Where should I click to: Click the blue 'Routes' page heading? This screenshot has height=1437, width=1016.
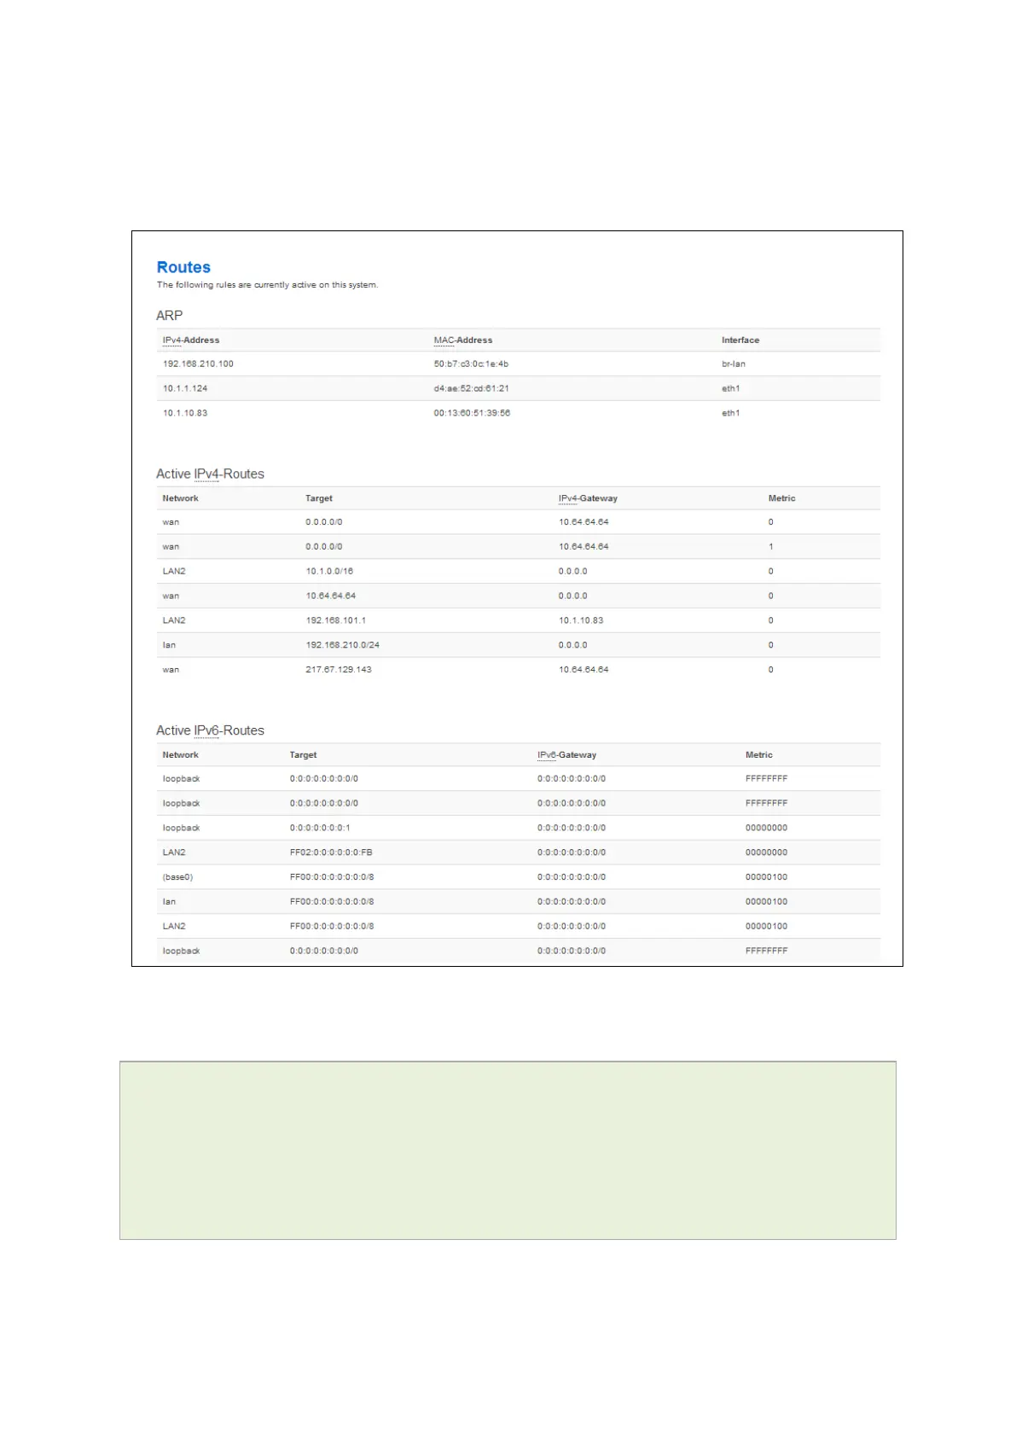[x=183, y=267]
